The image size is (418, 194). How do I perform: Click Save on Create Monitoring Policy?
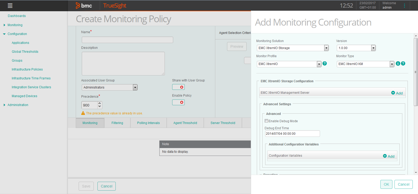[x=86, y=186]
